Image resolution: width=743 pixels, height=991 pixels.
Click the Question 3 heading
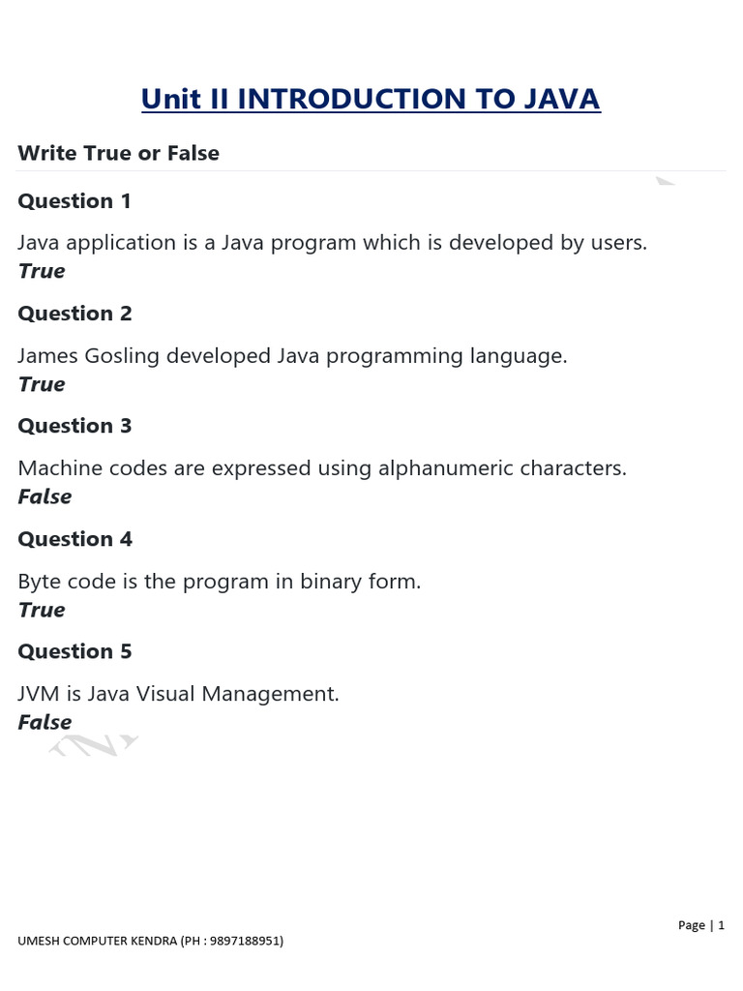pyautogui.click(x=74, y=426)
